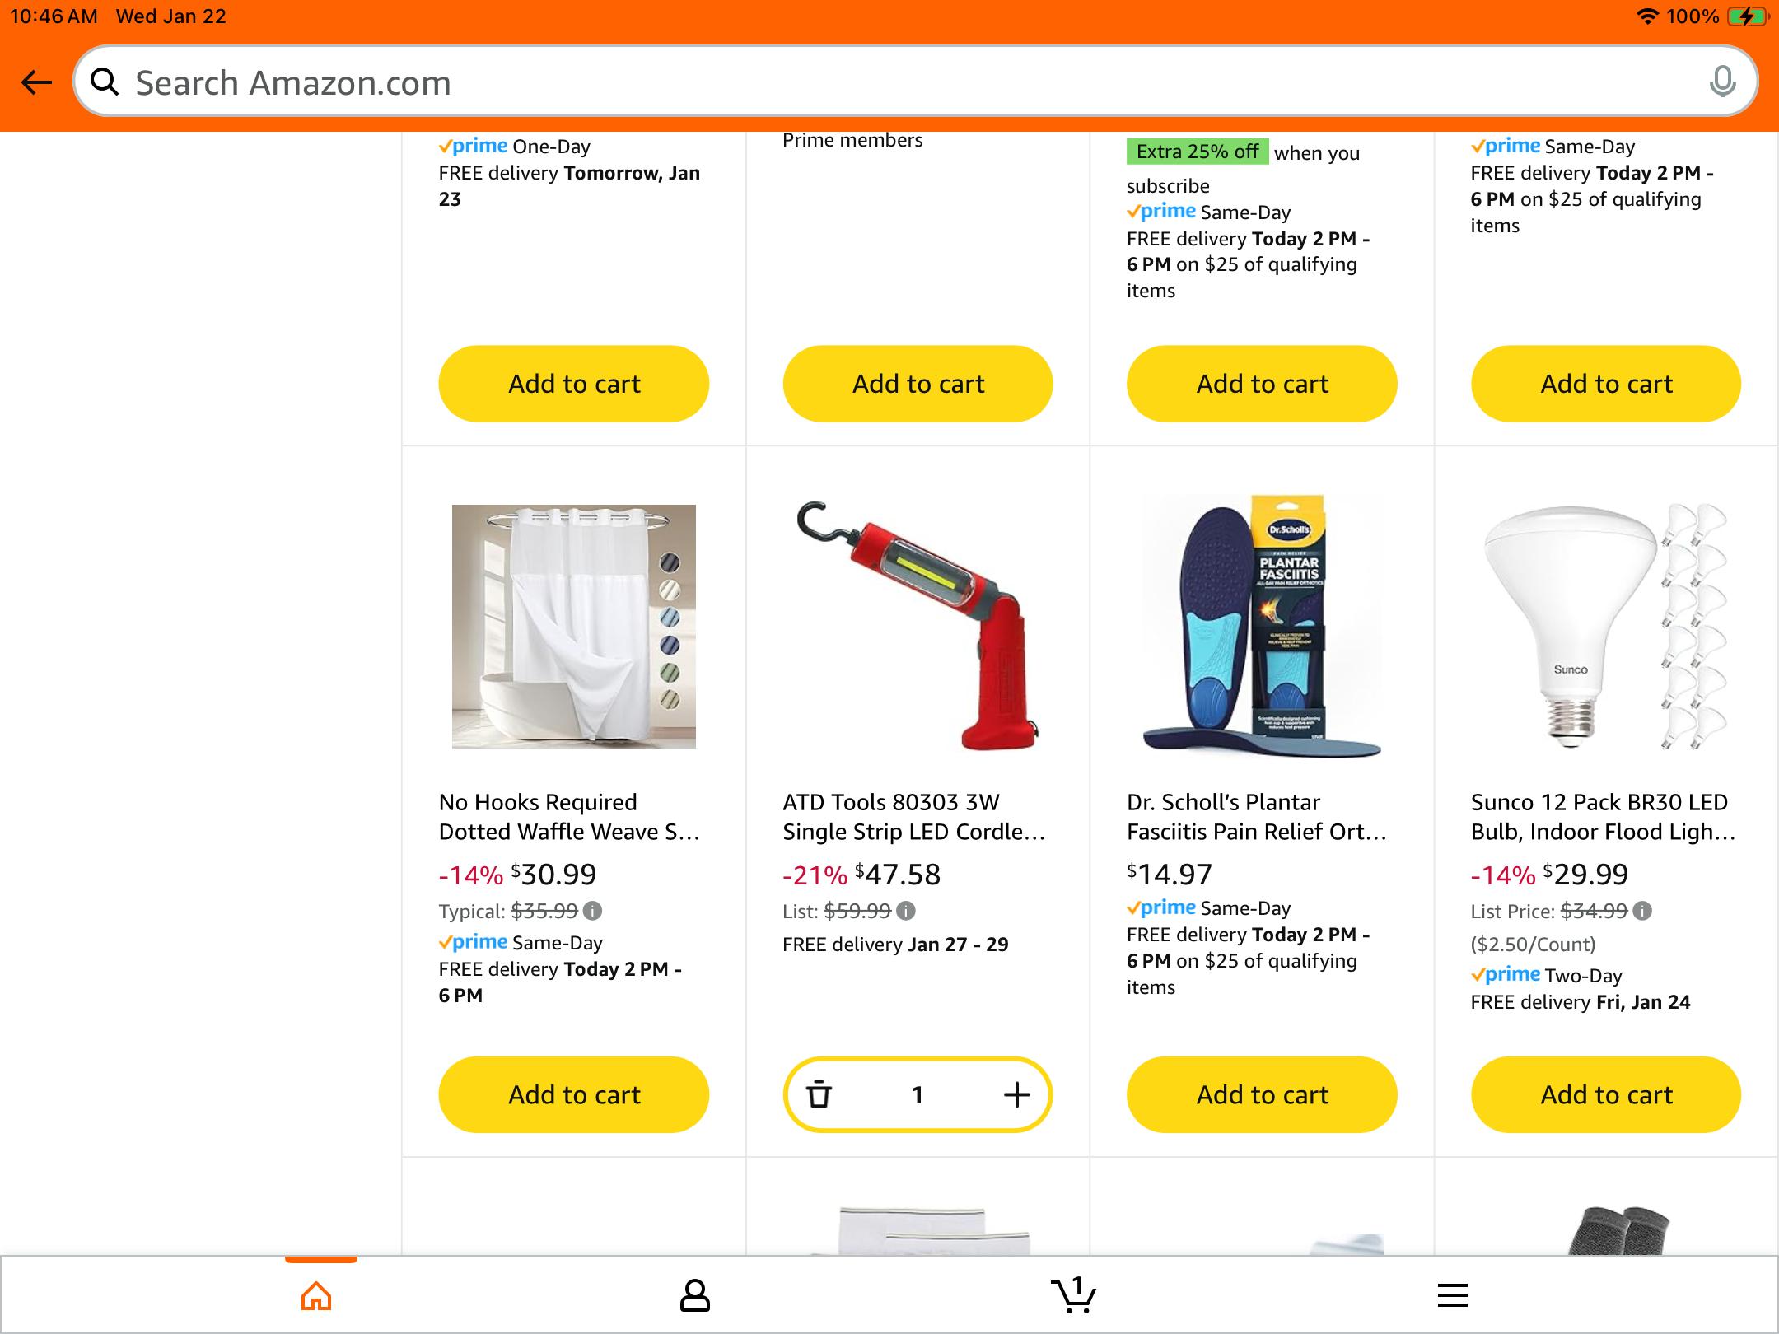1779x1334 pixels.
Task: Show info about $35.99 typical price
Action: 593,911
